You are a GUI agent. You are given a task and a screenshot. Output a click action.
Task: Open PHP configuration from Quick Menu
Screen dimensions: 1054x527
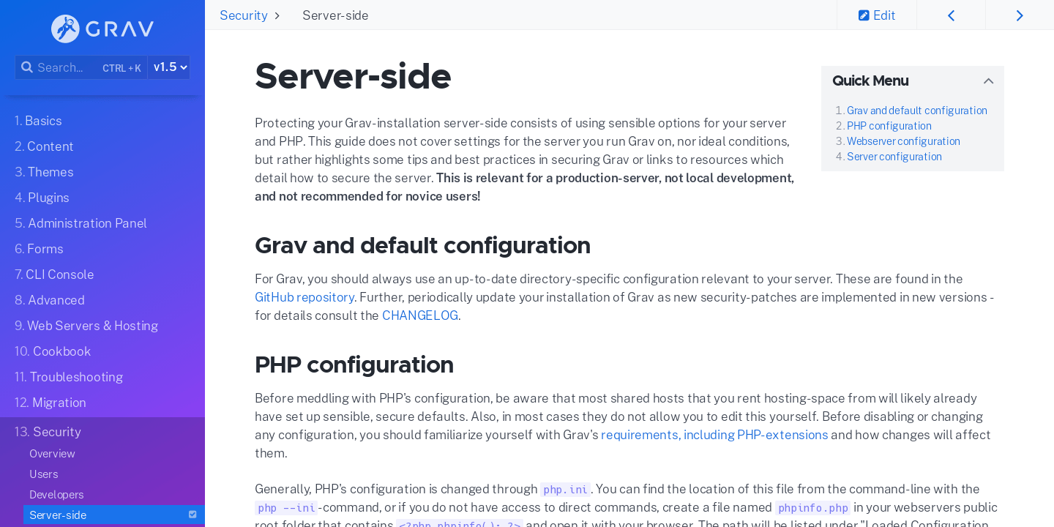coord(889,125)
